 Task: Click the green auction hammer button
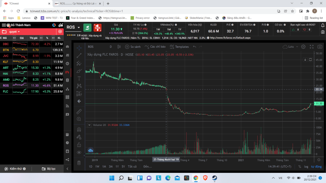pos(87,27)
